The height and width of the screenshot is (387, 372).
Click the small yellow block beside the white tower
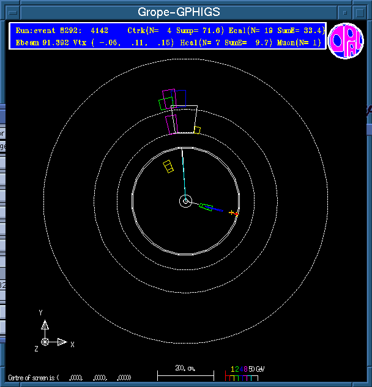click(x=197, y=129)
